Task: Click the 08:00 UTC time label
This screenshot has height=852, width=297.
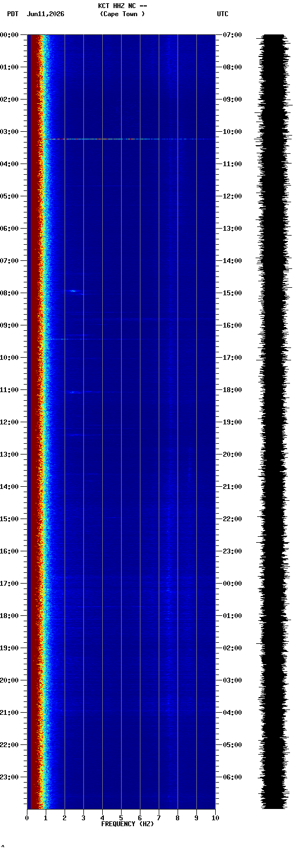Action: 232,67
